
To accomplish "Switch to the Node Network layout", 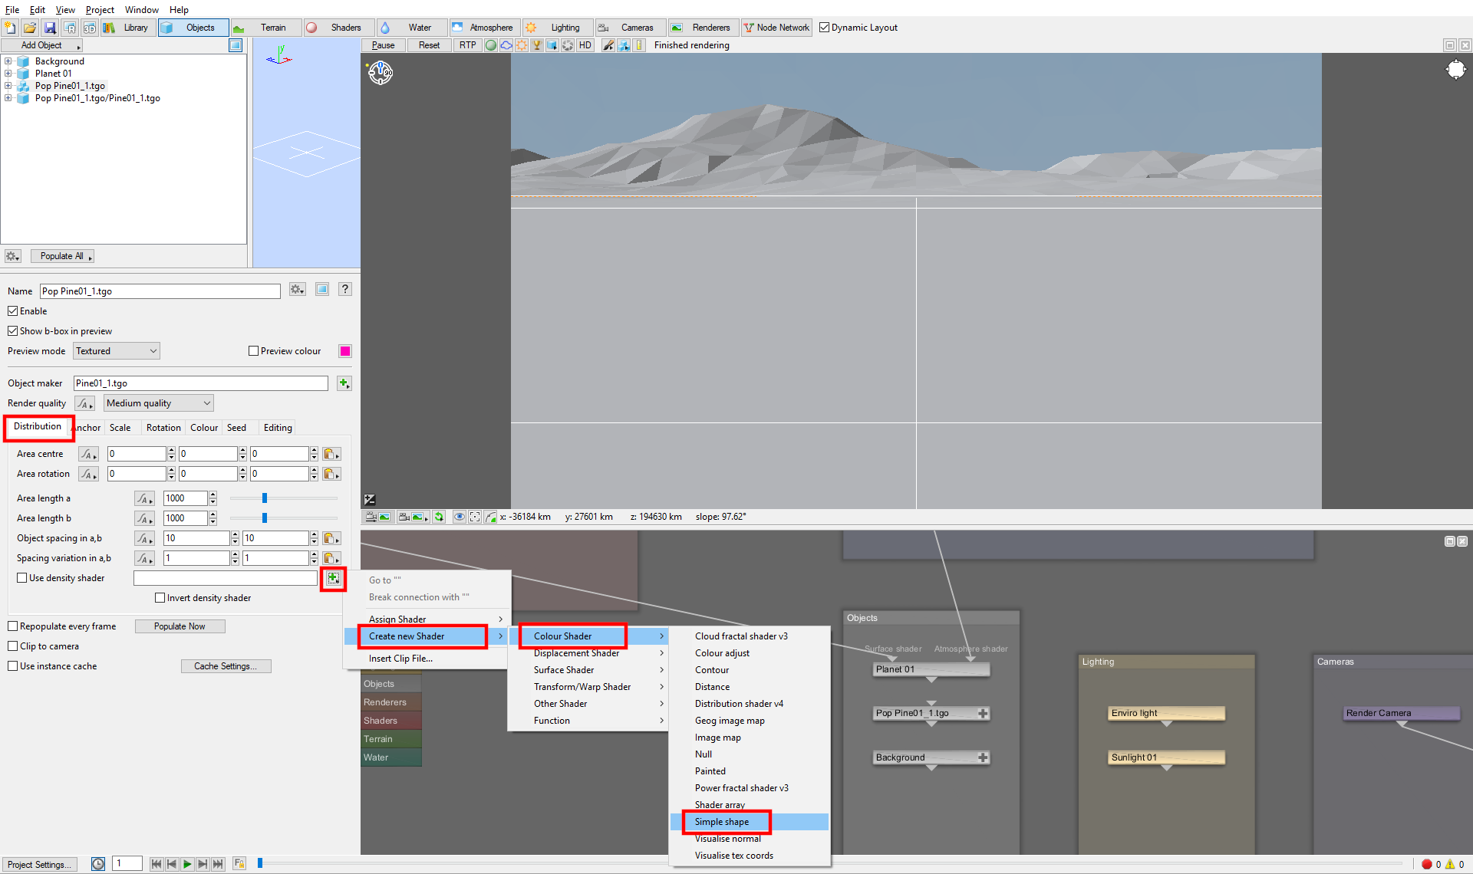I will tap(776, 28).
